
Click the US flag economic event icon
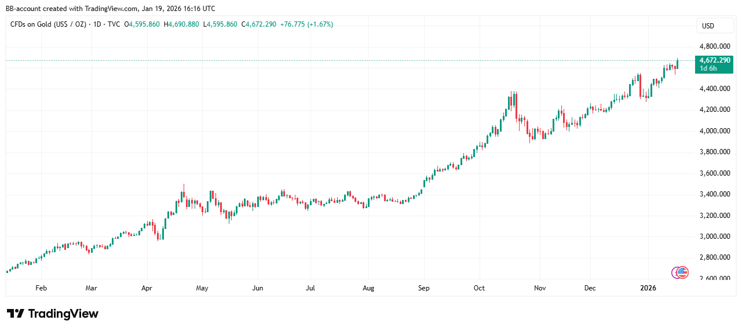point(683,272)
